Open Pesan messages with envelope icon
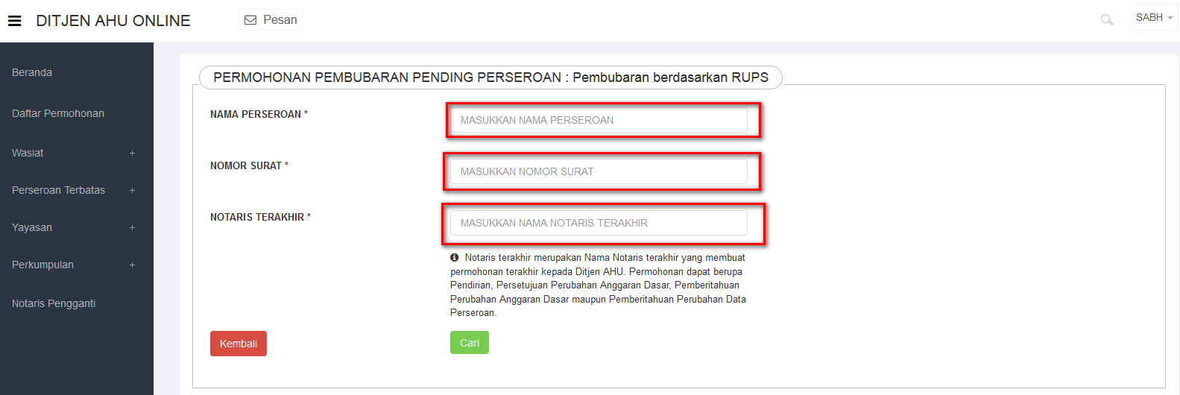1180x395 pixels. point(271,20)
